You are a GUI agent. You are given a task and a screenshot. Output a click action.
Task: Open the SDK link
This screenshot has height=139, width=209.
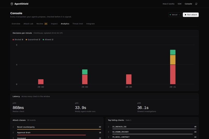(179, 4)
